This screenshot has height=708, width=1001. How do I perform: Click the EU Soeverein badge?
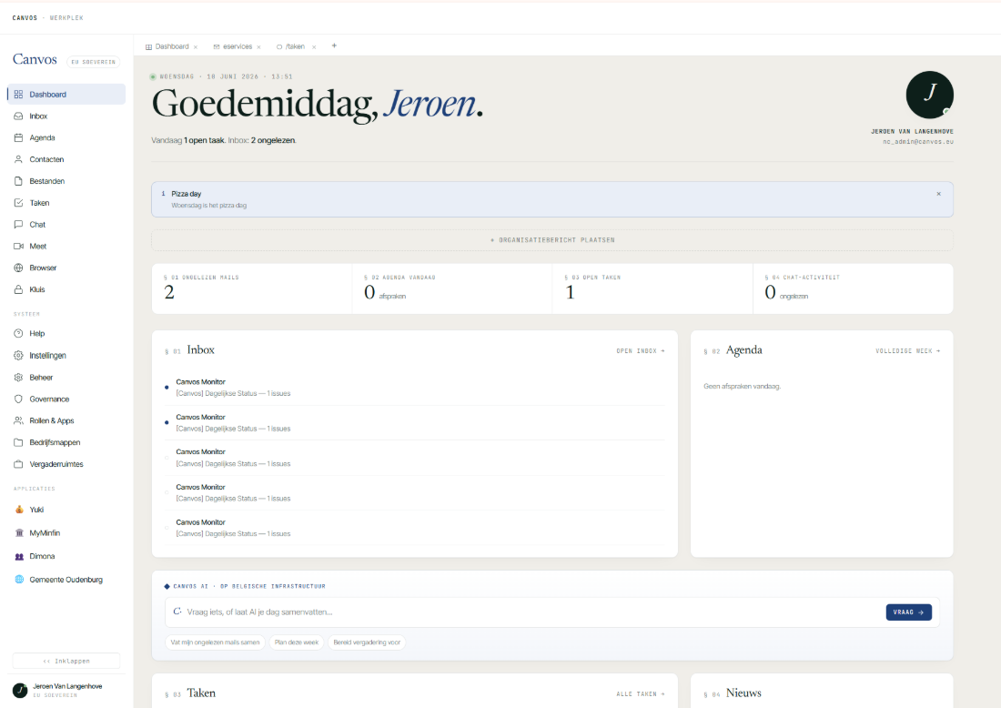pyautogui.click(x=93, y=62)
